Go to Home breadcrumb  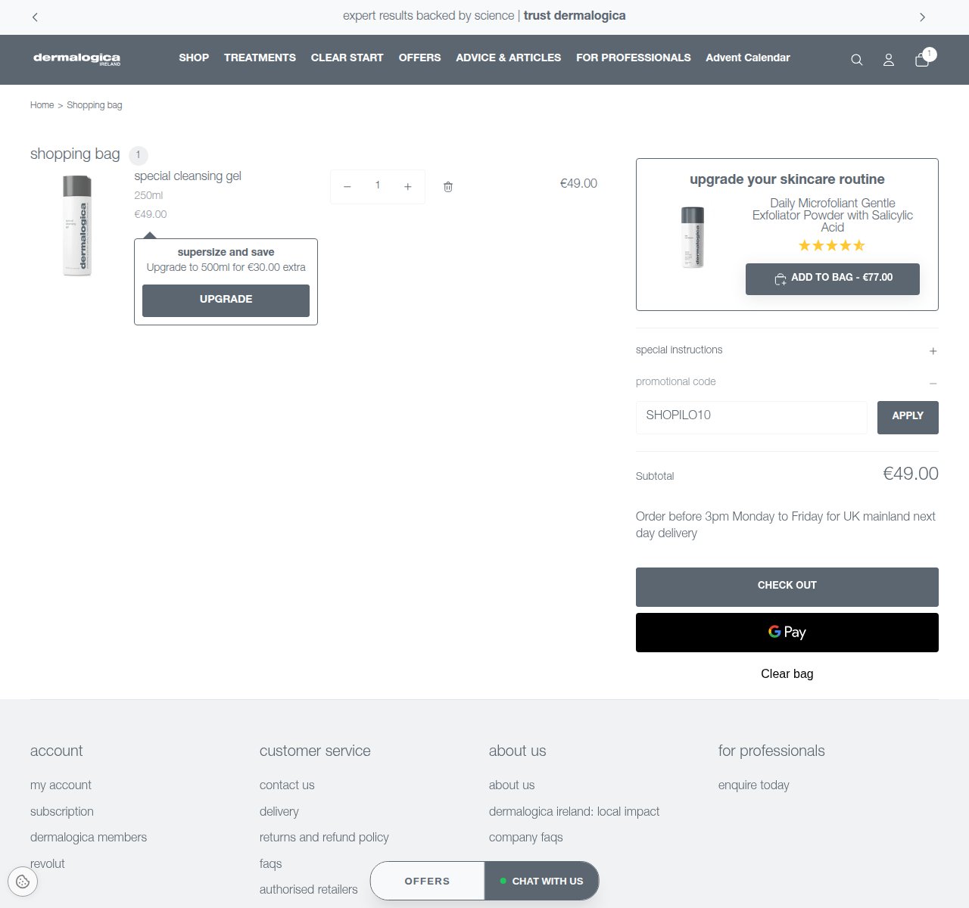(42, 105)
